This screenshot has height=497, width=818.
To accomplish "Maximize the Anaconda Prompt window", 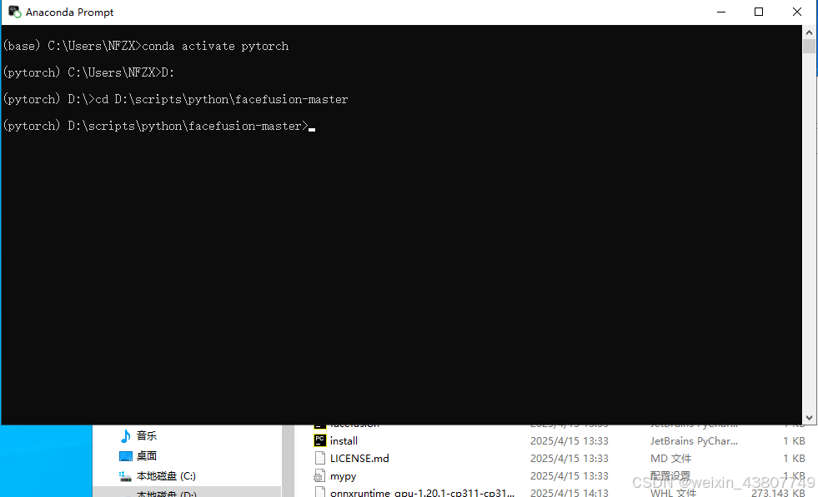I will point(758,12).
